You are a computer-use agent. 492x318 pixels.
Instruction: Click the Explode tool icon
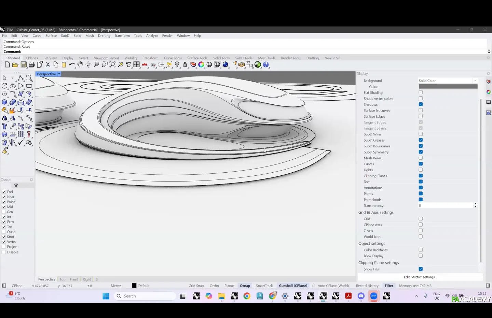pyautogui.click(x=12, y=110)
